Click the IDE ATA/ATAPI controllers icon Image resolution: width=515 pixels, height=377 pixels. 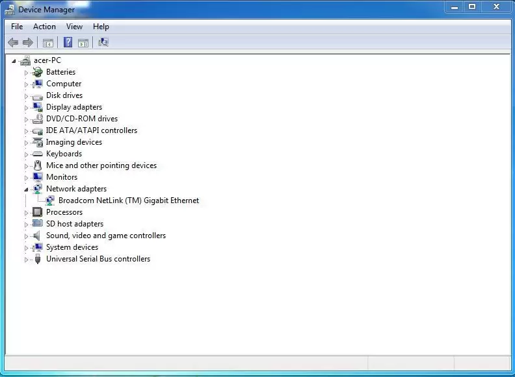pos(38,131)
